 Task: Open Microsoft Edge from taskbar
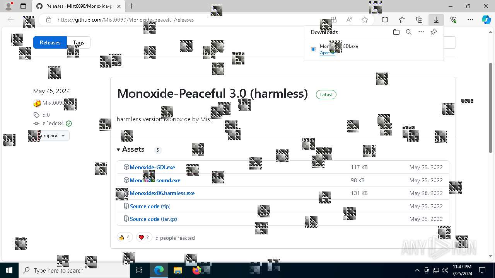159,270
